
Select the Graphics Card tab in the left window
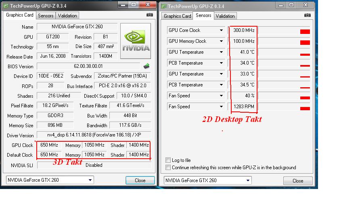(20, 15)
